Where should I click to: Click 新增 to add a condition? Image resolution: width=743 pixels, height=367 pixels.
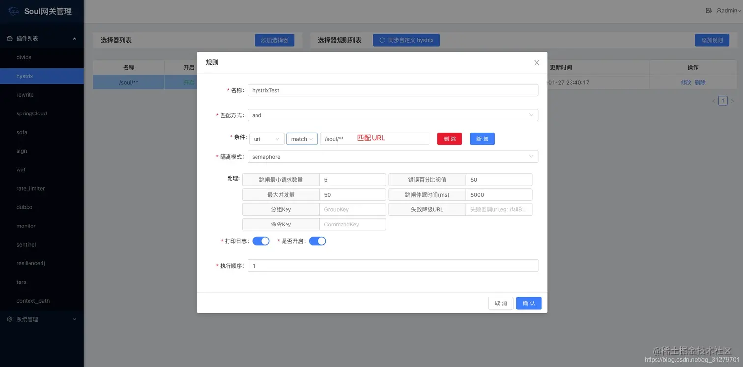click(x=482, y=139)
